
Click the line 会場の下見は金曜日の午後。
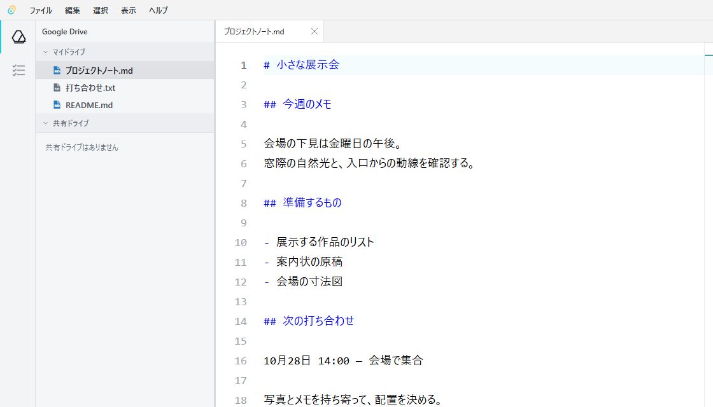coord(333,144)
